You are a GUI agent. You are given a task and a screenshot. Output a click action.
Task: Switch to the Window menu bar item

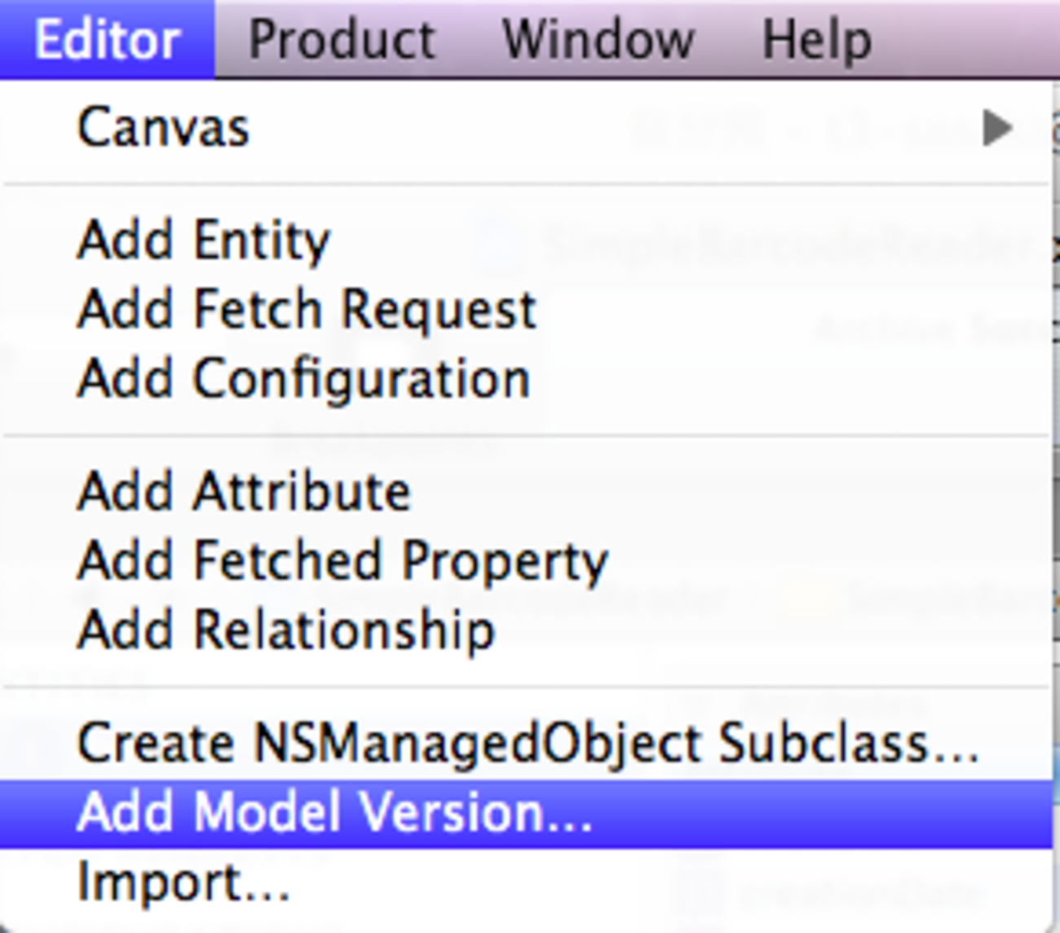598,39
